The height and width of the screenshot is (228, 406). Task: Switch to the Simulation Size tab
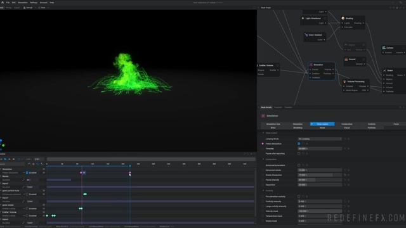click(273, 124)
